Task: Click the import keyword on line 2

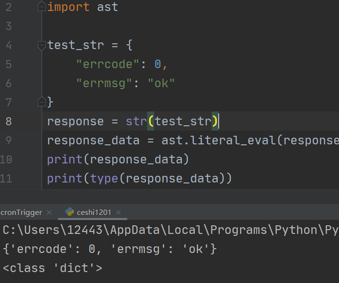Action: 69,7
